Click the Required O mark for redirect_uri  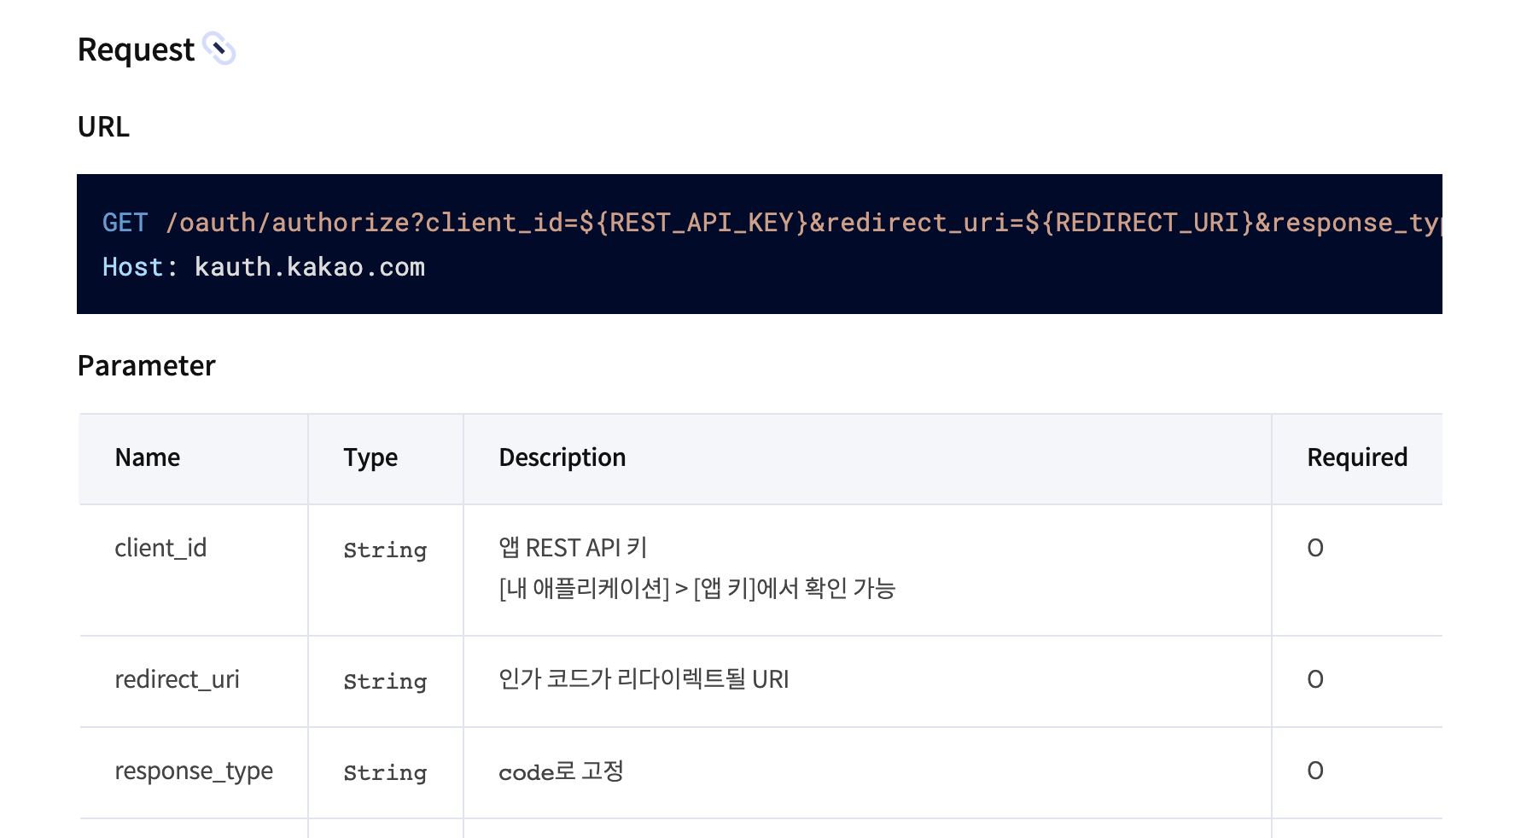pos(1315,679)
